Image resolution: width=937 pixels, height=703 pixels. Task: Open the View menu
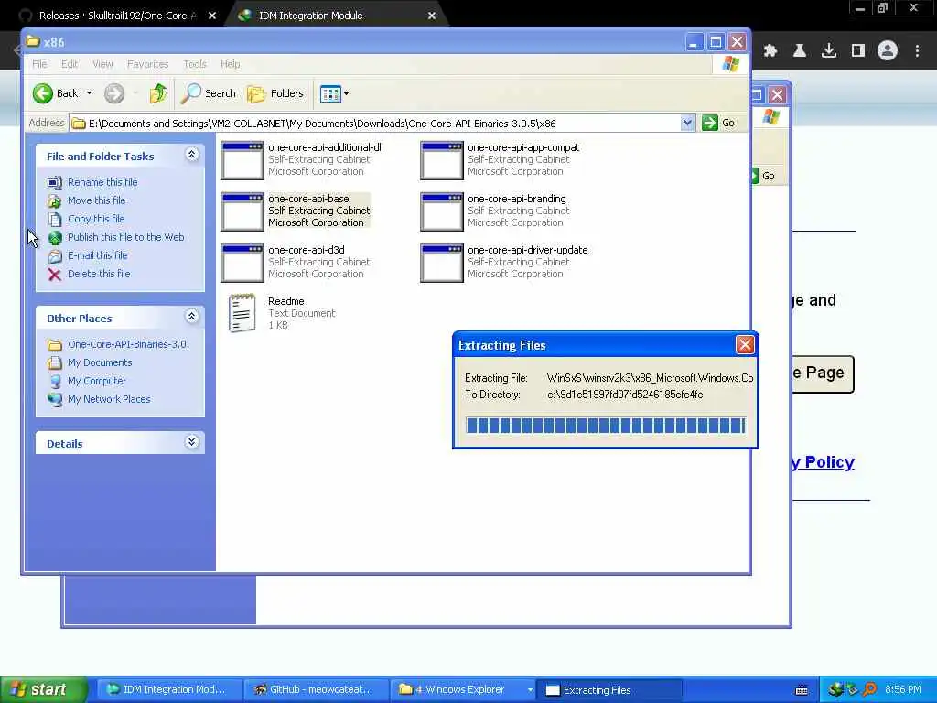(102, 64)
